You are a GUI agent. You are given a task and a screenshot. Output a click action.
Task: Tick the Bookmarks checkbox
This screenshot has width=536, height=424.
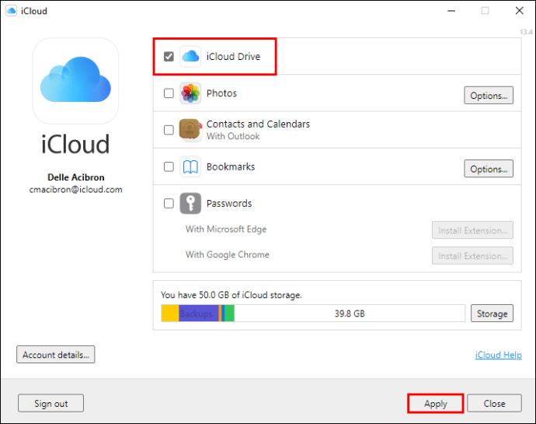(x=169, y=167)
